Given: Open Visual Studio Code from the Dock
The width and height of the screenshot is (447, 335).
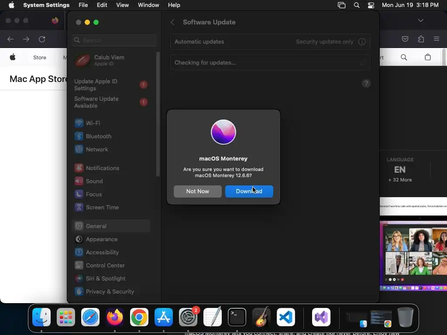Looking at the screenshot, I should 286,317.
